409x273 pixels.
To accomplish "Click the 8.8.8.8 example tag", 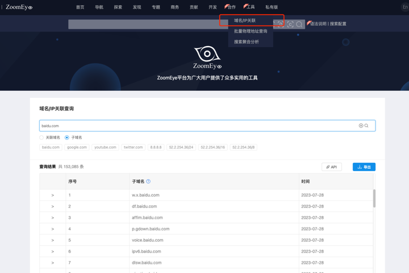I will click(156, 147).
